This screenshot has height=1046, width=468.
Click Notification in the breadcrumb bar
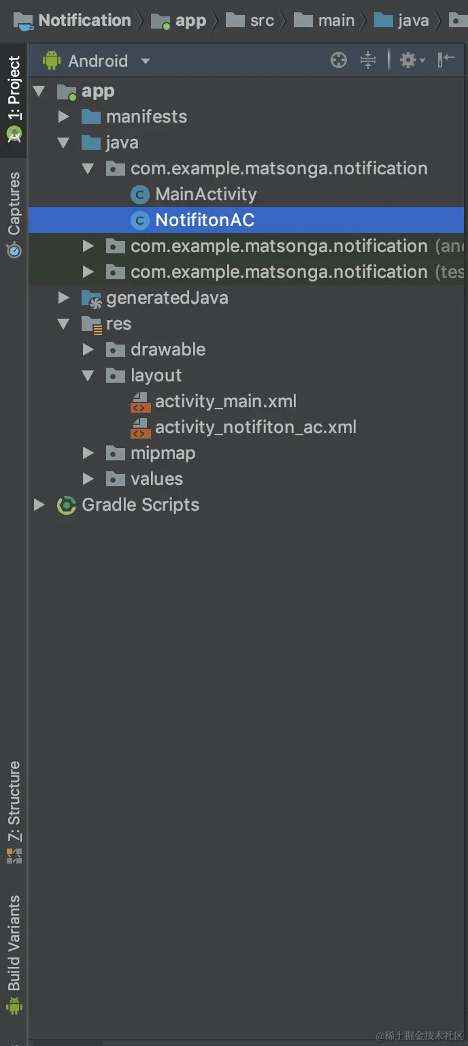point(84,20)
